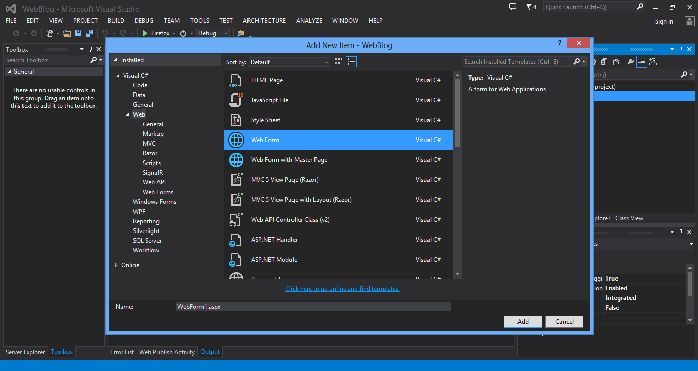Switch to Web Publish Activity tab
Image resolution: width=698 pixels, height=371 pixels.
(x=167, y=352)
